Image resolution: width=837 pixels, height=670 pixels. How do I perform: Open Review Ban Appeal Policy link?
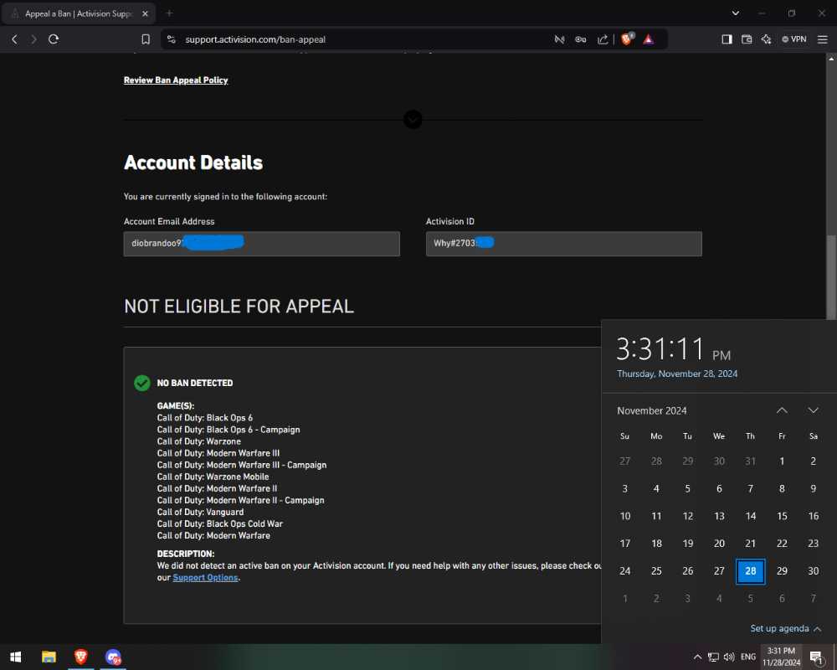click(x=176, y=80)
